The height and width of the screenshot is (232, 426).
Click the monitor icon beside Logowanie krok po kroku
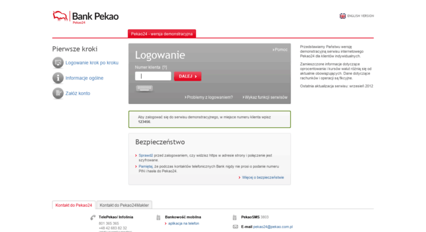point(58,63)
